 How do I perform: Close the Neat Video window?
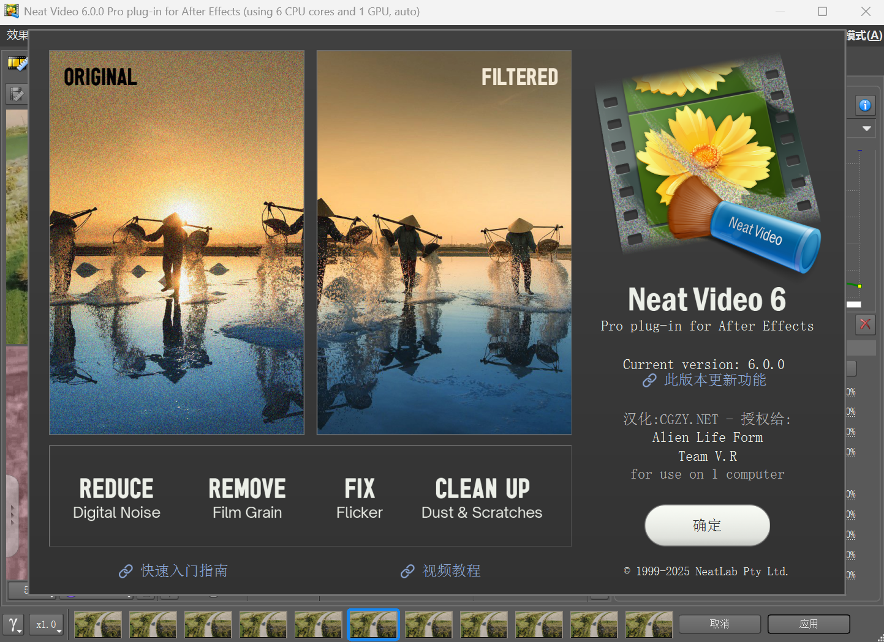(866, 11)
